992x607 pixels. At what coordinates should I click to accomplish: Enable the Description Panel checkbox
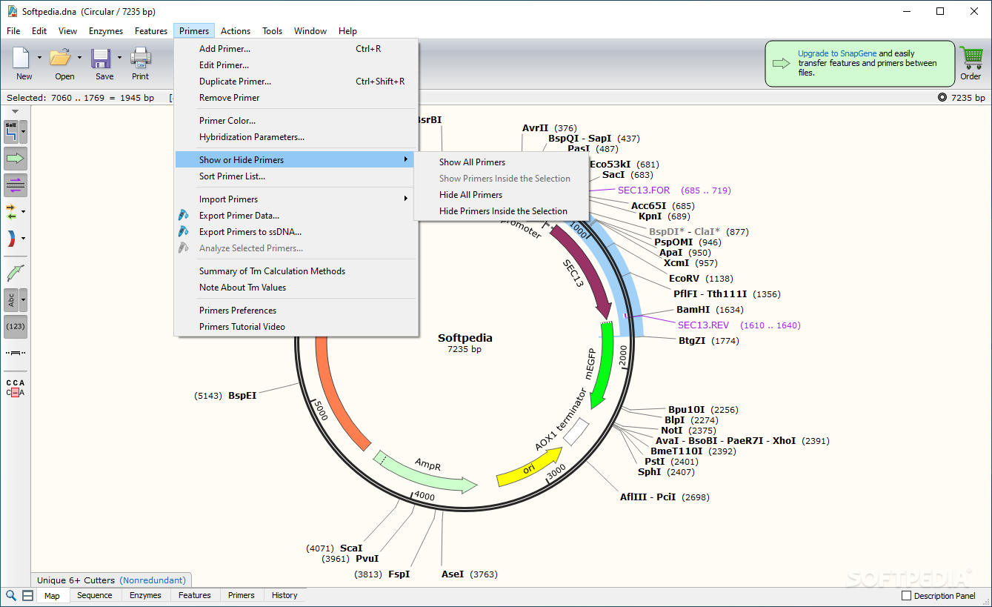(x=906, y=596)
